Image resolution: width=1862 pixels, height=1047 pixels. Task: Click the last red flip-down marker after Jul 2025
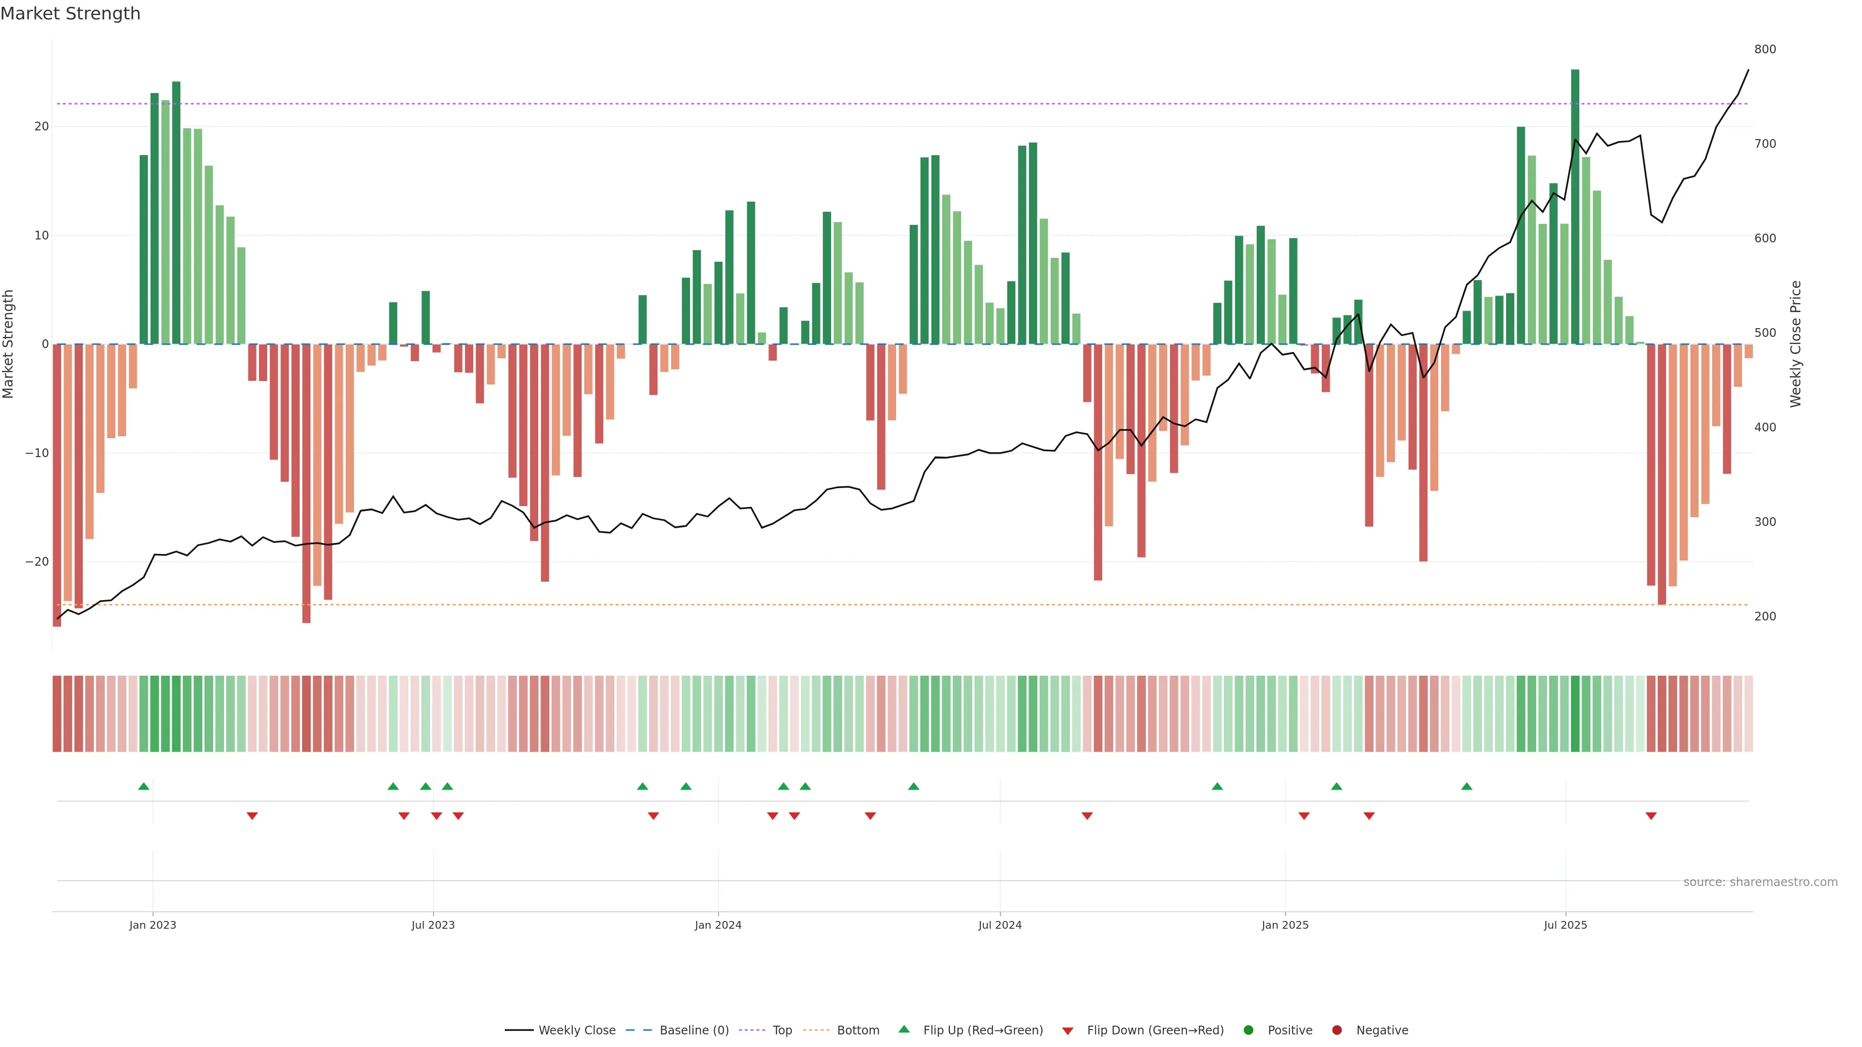[1651, 816]
